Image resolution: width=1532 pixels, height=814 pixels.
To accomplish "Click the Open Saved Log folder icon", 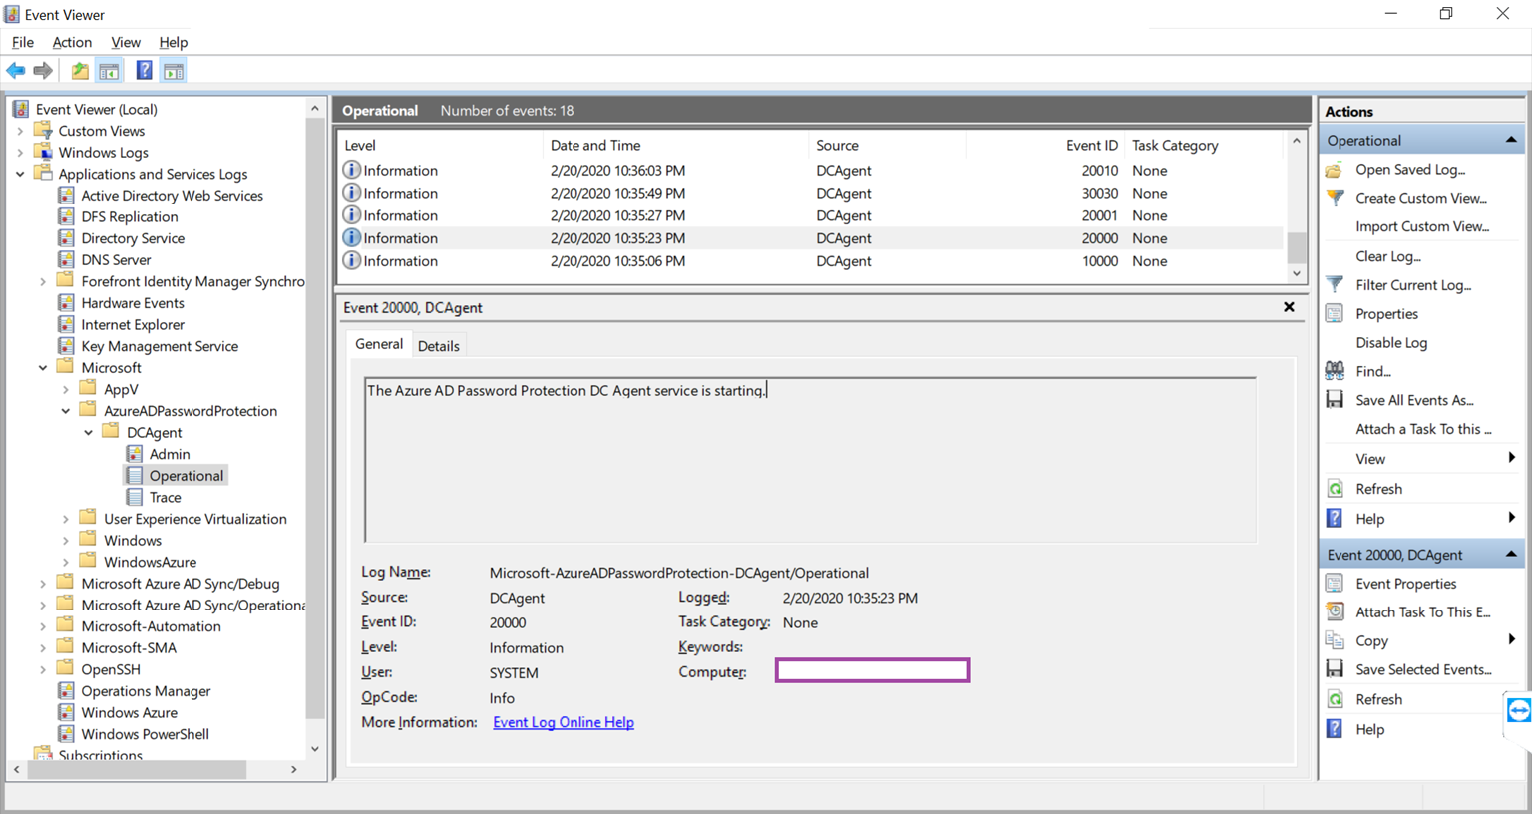I will tap(1335, 170).
